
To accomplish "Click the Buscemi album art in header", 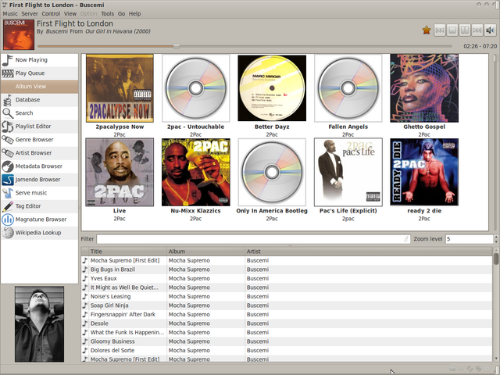I will pos(19,34).
